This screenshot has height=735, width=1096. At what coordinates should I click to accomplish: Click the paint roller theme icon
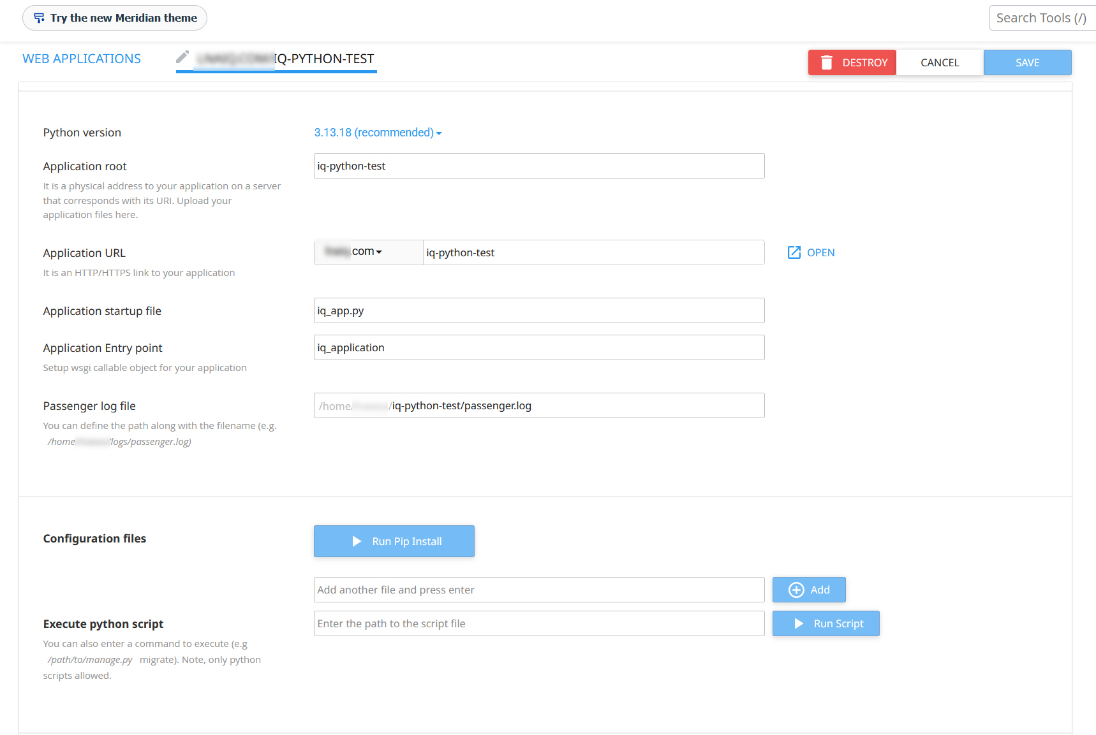[x=39, y=18]
